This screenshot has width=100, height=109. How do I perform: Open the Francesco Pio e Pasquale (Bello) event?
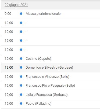tap(50, 86)
